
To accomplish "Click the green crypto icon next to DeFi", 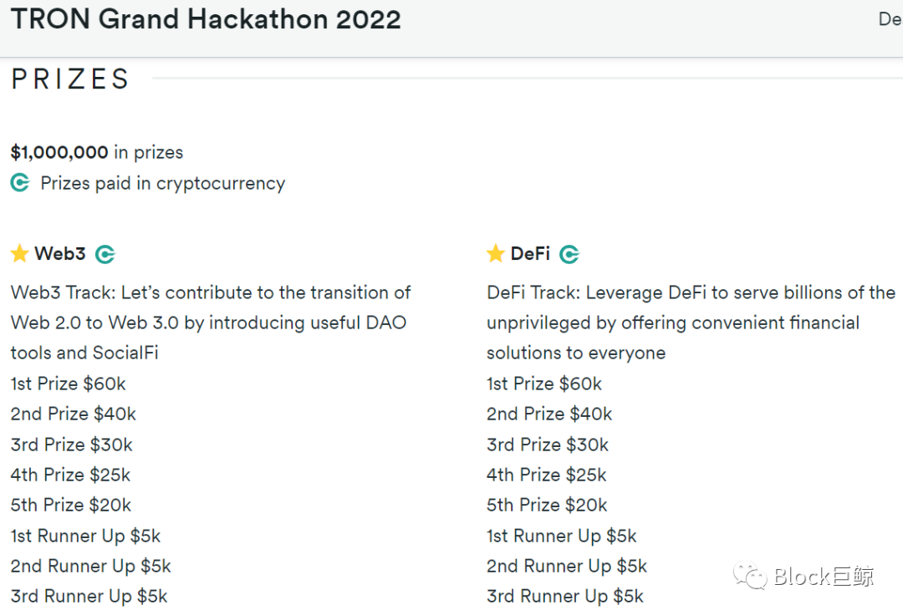I will (569, 254).
